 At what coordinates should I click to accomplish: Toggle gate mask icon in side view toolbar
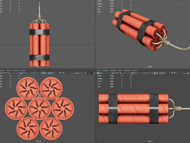(x=140, y=73)
